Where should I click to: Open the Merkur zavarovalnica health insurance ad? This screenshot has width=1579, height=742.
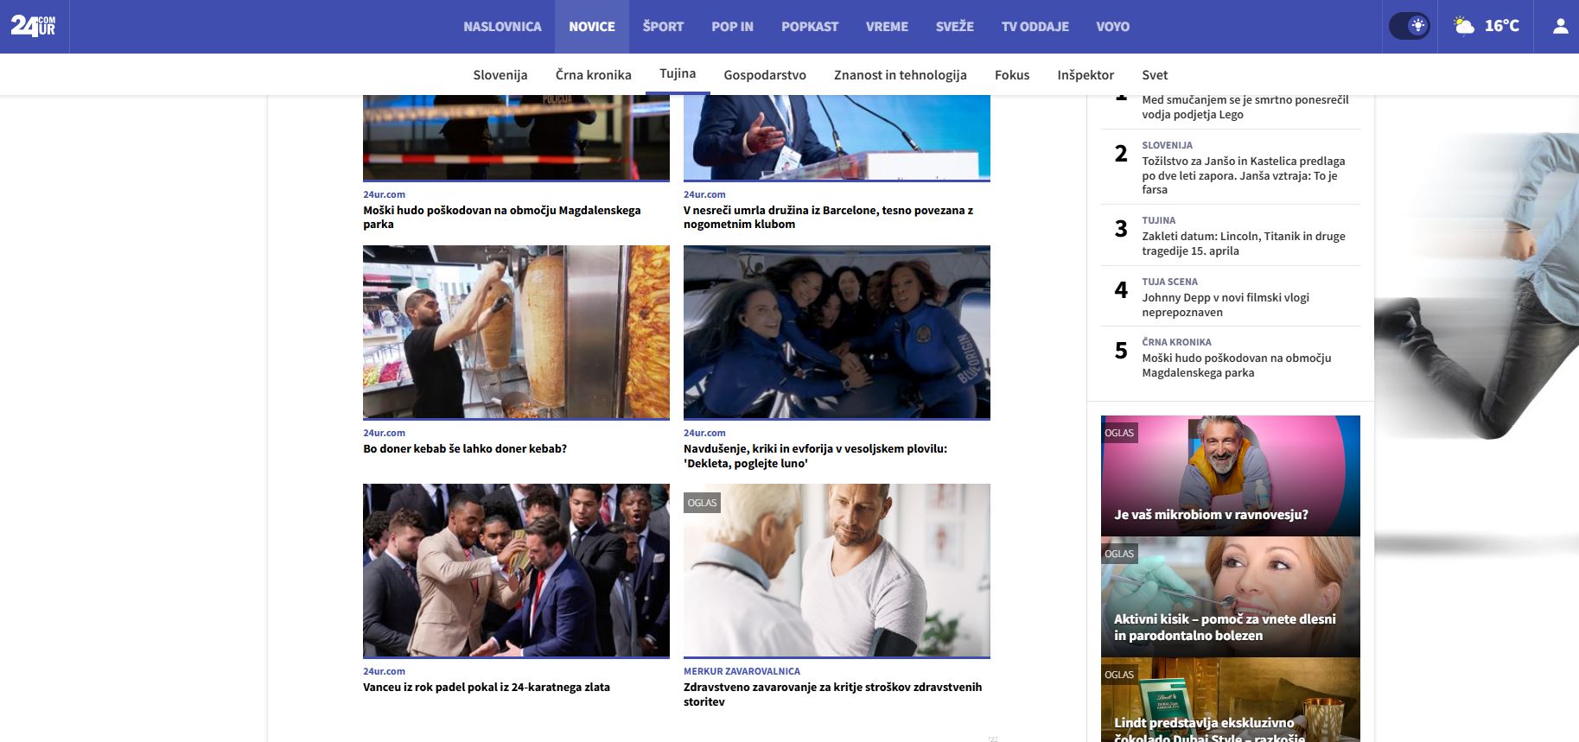[832, 694]
